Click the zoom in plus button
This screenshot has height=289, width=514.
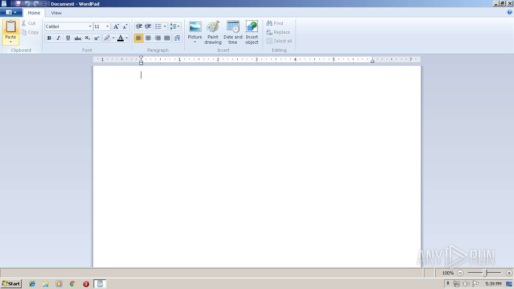509,273
